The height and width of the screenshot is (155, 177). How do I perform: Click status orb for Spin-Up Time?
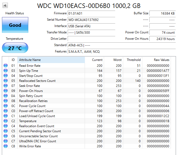click(6, 71)
